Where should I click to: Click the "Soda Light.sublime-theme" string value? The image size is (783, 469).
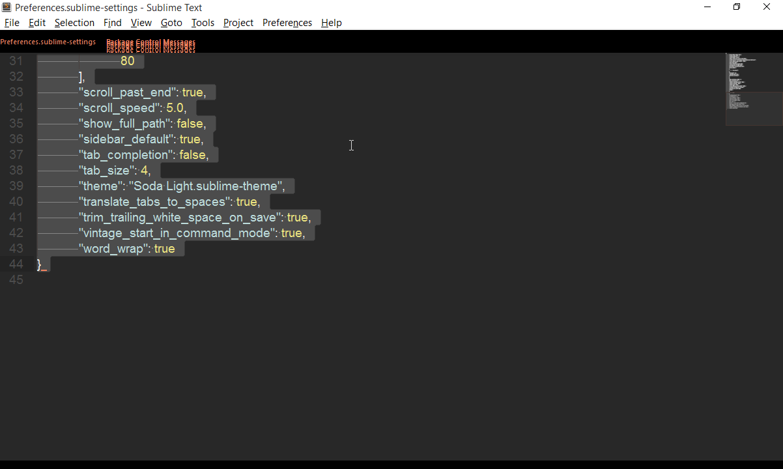[x=206, y=186]
